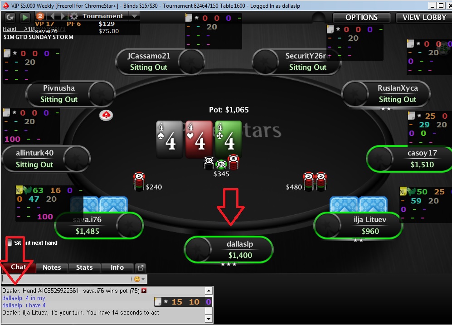Enable Sit out next hand checkbox
Image resolution: width=452 pixels, height=325 pixels.
[x=9, y=243]
